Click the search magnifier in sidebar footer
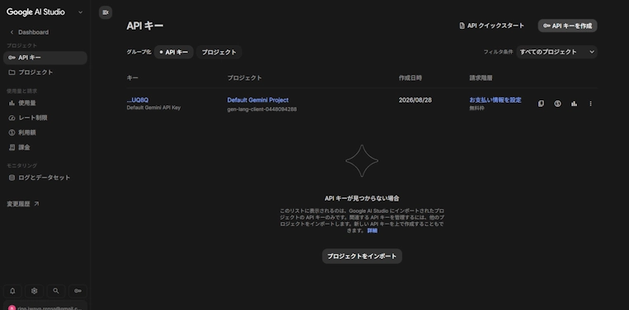Viewport: 629px width, 310px height. click(56, 291)
